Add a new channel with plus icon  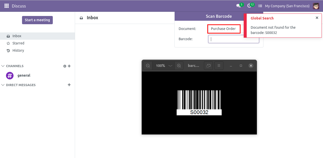point(69,66)
